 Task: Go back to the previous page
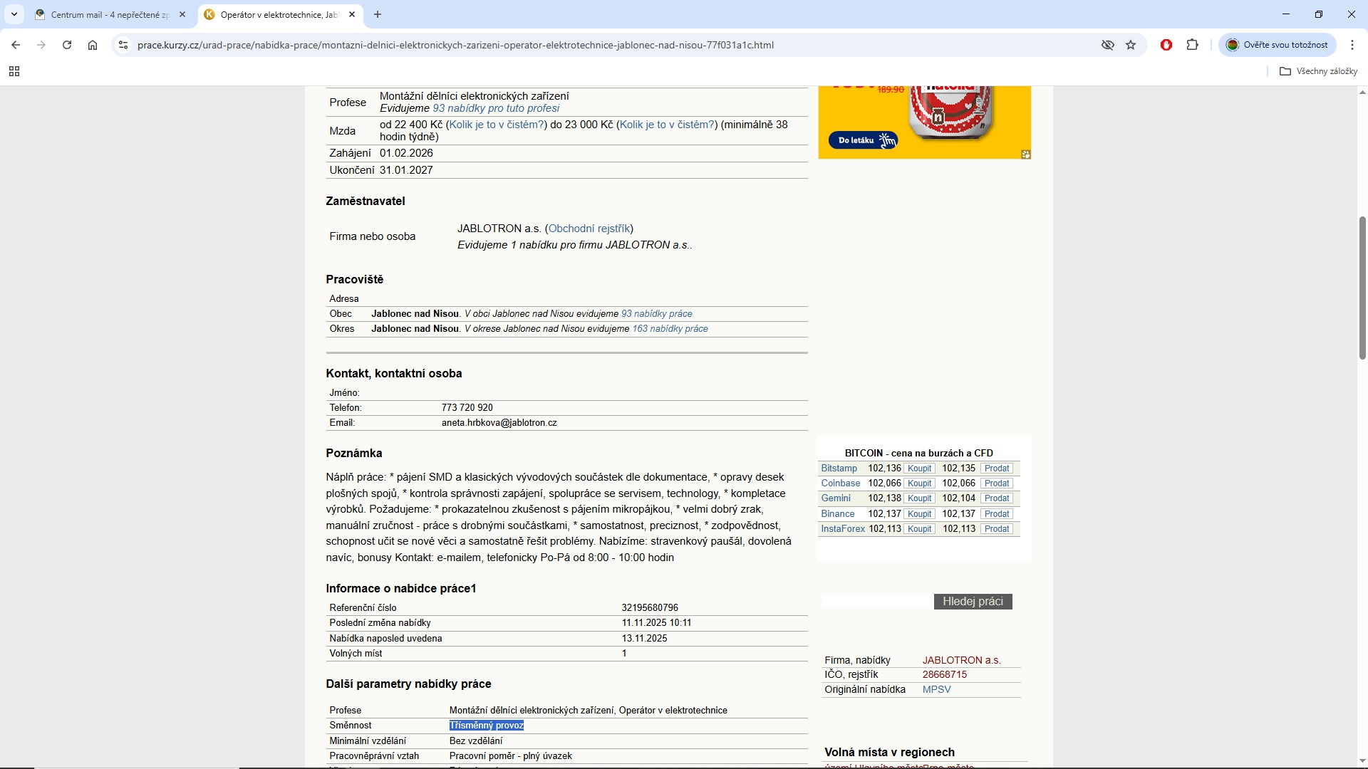(16, 45)
